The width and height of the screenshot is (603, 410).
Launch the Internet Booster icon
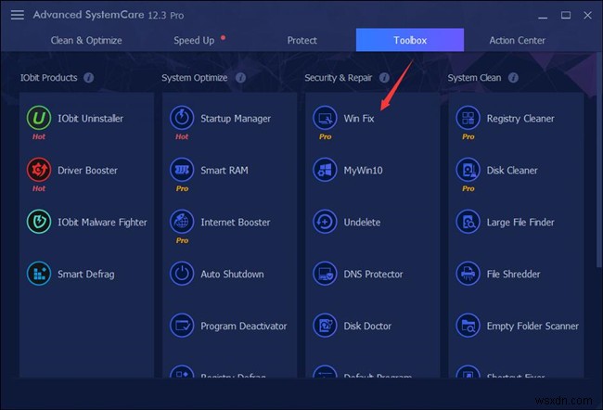[182, 222]
